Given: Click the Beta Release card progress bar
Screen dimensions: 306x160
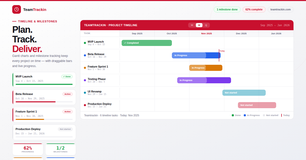Looking at the screenshot, I should pyautogui.click(x=44, y=102).
